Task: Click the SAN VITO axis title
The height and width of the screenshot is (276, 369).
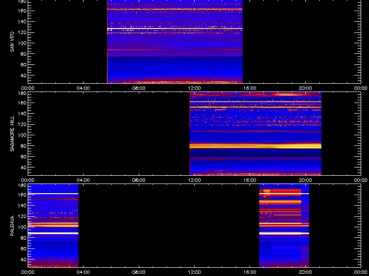Action: 12,42
